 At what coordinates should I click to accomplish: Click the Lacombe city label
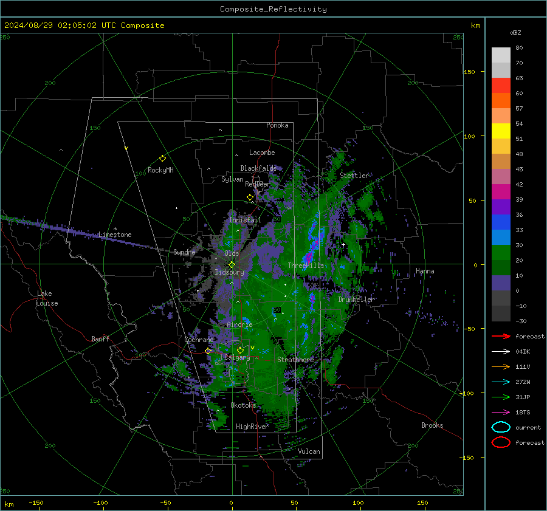[x=262, y=153]
